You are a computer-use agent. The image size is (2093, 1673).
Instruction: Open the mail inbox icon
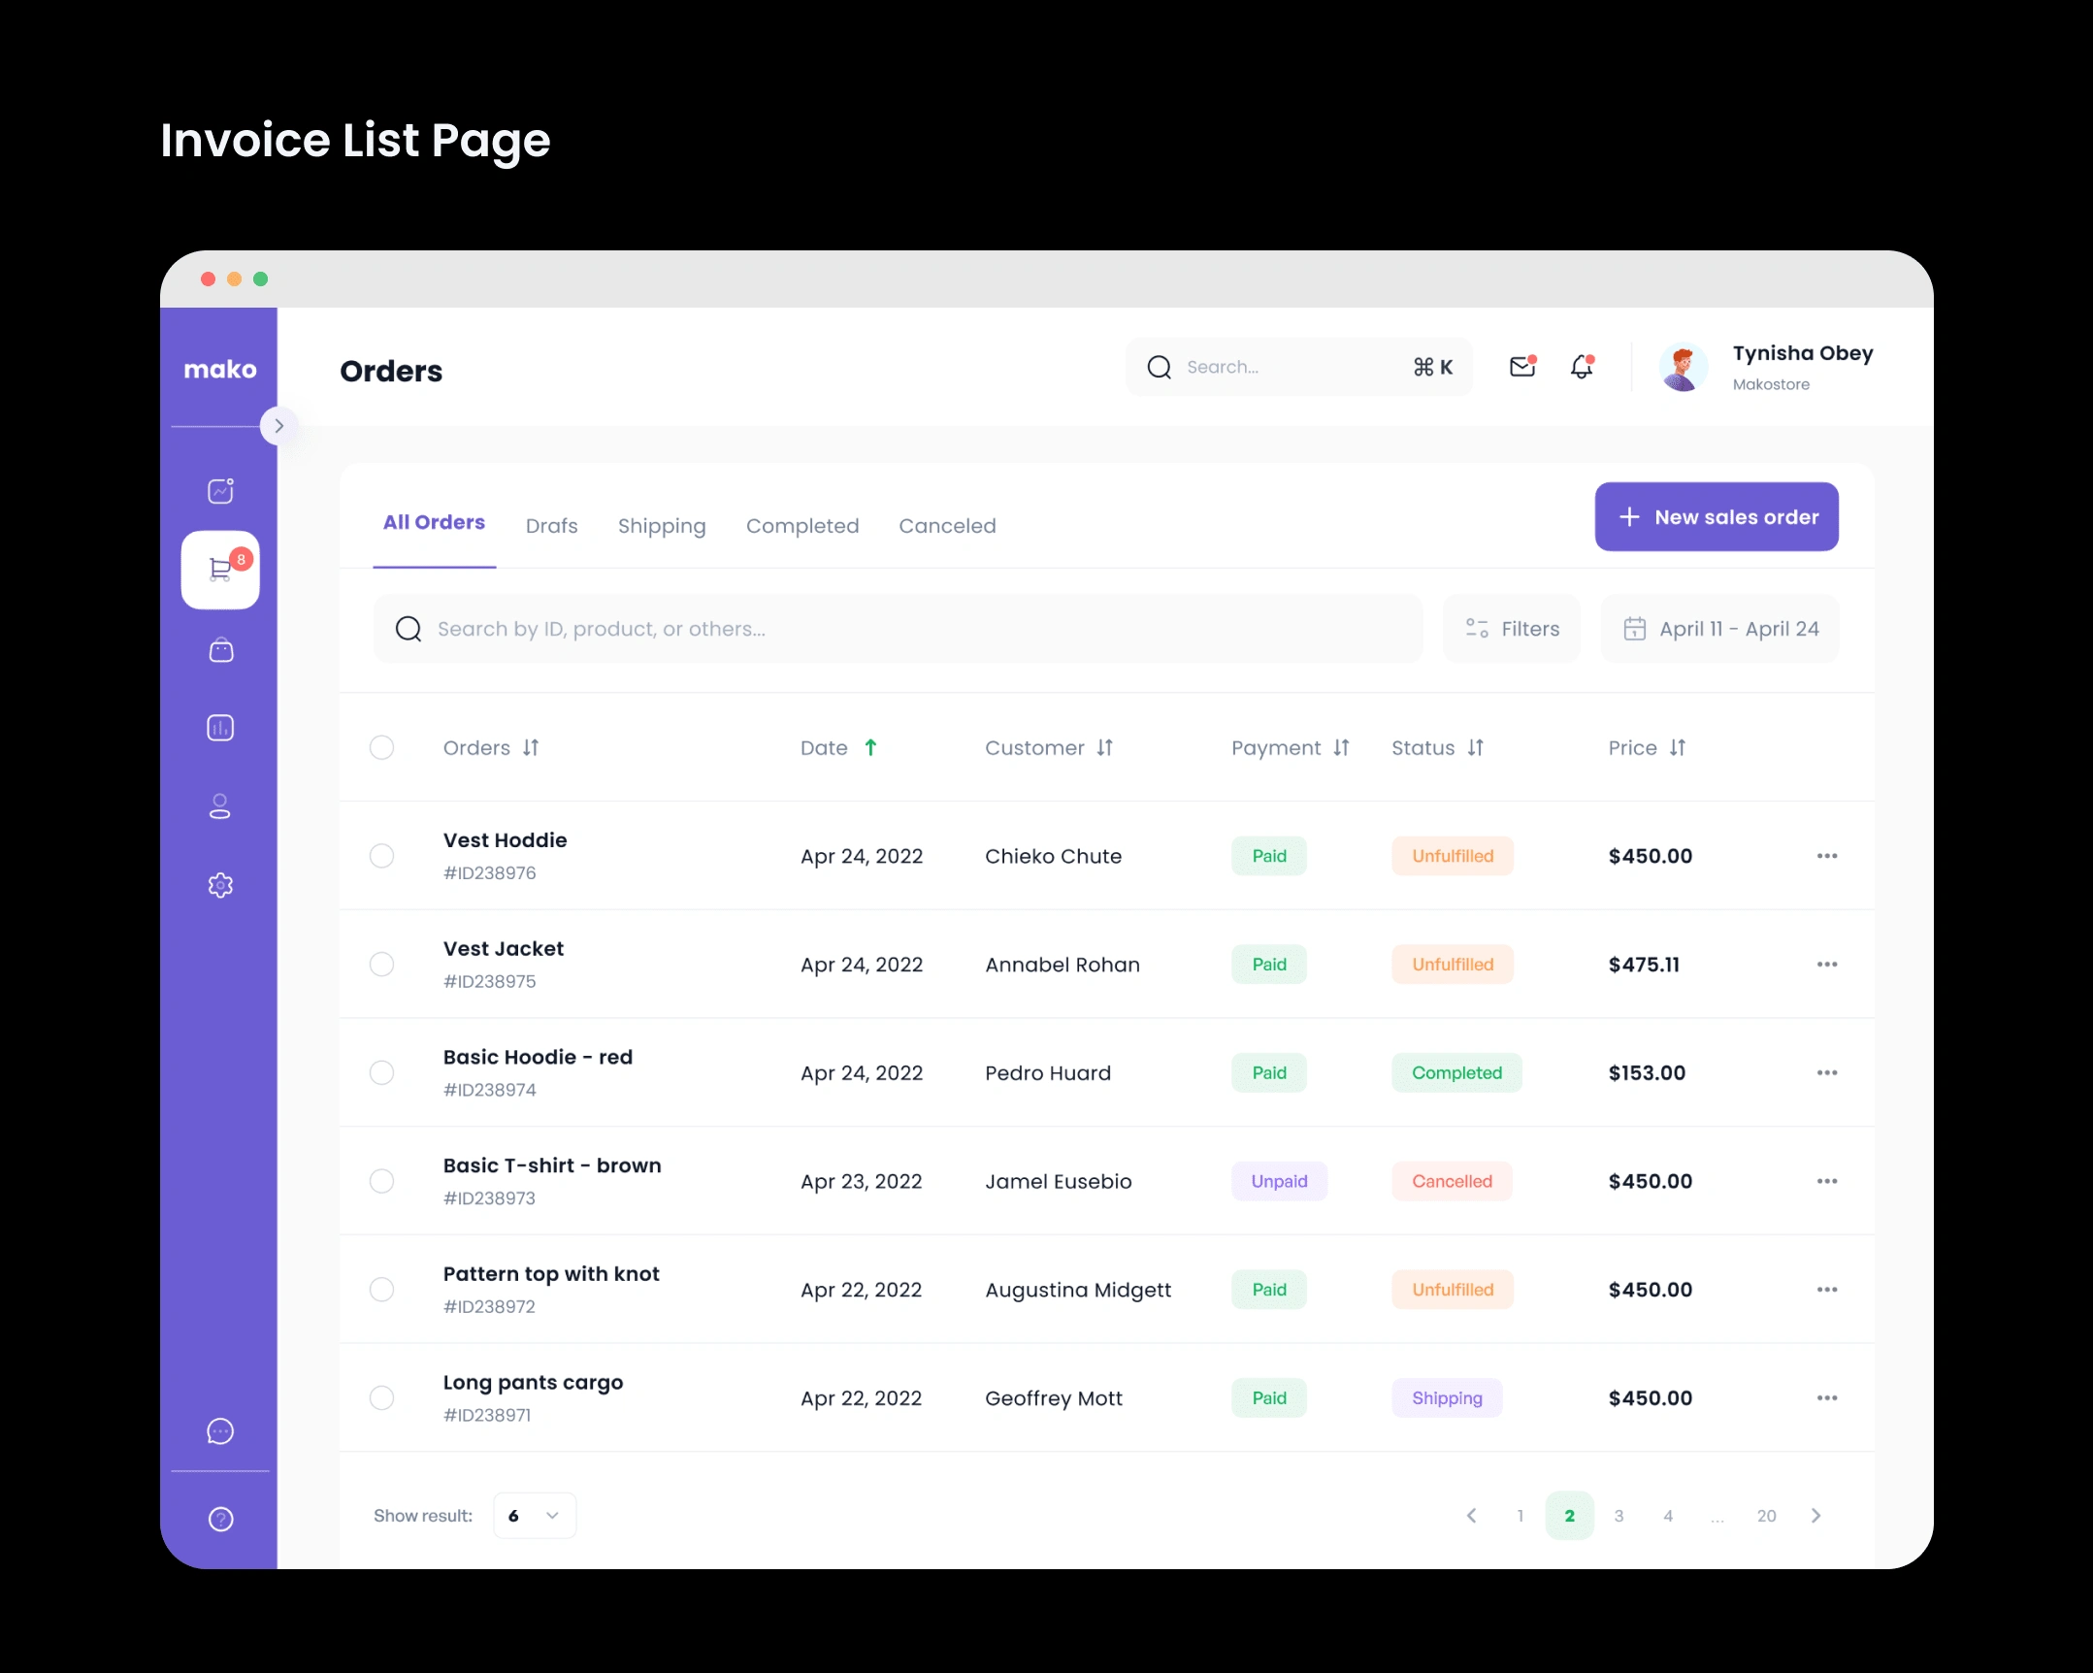[1523, 366]
